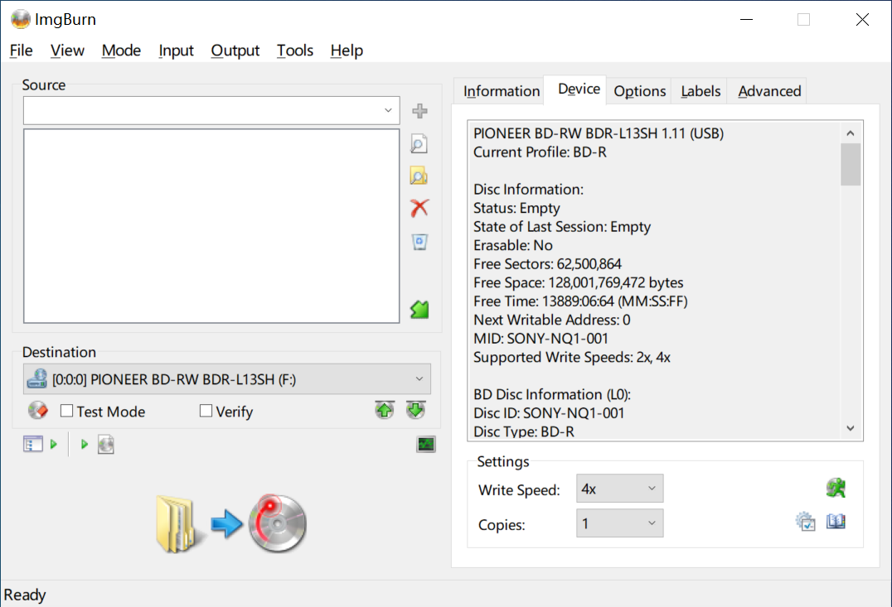Switch to the Labels tab

click(x=701, y=91)
